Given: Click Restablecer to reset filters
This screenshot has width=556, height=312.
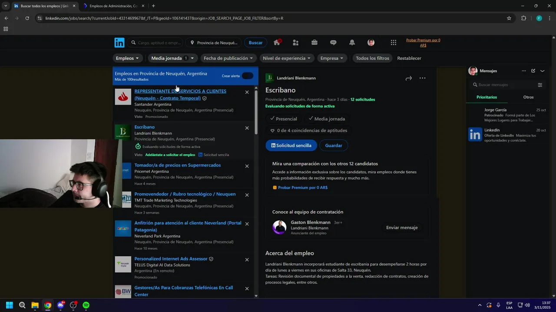Looking at the screenshot, I should point(409,58).
